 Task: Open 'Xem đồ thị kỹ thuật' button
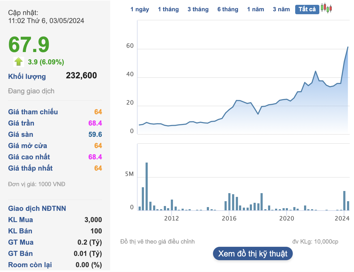253,254
